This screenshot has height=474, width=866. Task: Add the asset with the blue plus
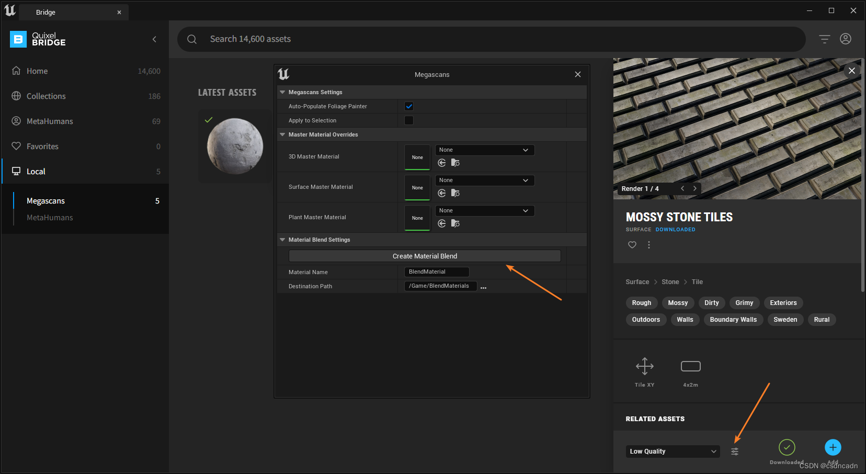(833, 447)
